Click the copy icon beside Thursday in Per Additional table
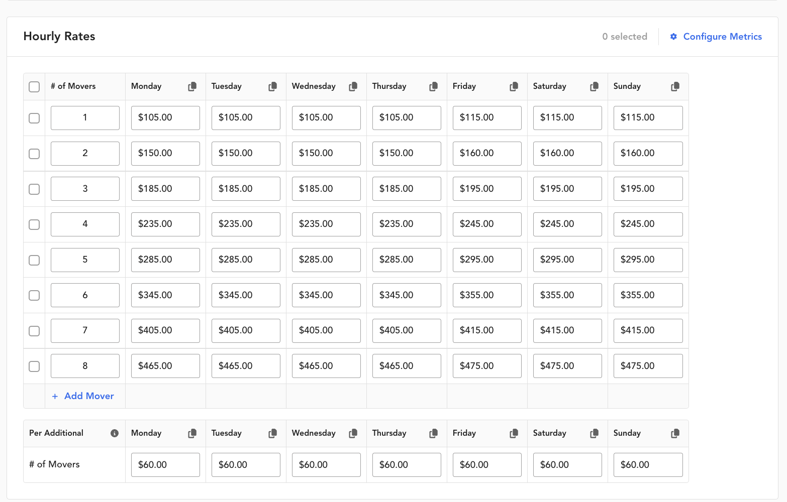The image size is (787, 502). [x=433, y=433]
